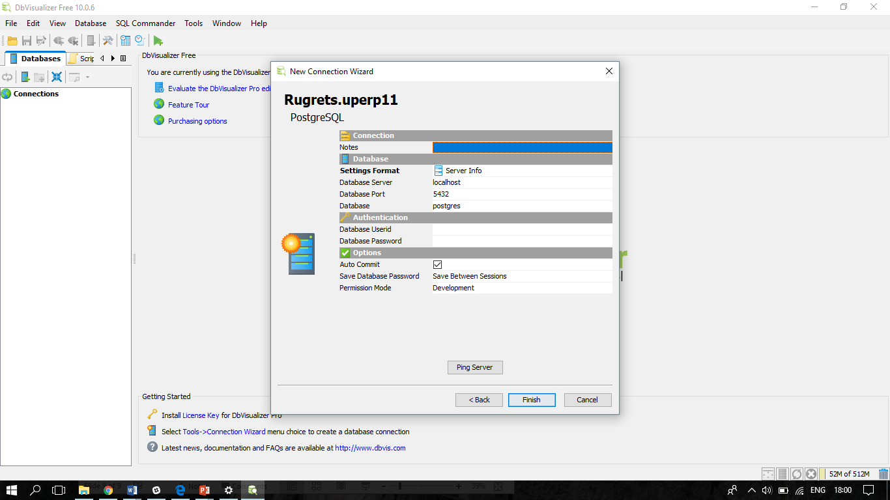Open Microsoft Edge from the taskbar
The image size is (890, 500).
click(180, 490)
